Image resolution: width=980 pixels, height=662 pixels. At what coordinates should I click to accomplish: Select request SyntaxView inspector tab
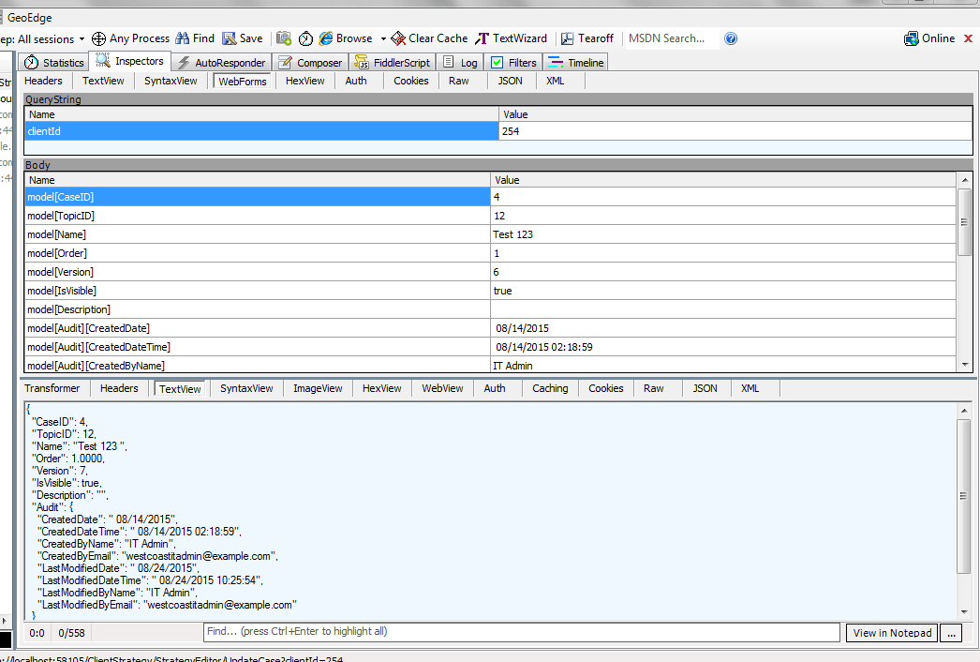click(171, 81)
